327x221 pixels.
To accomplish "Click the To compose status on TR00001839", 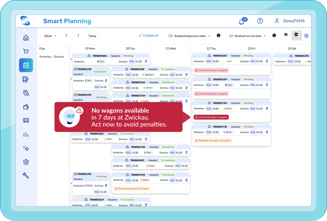I will tap(168, 160).
